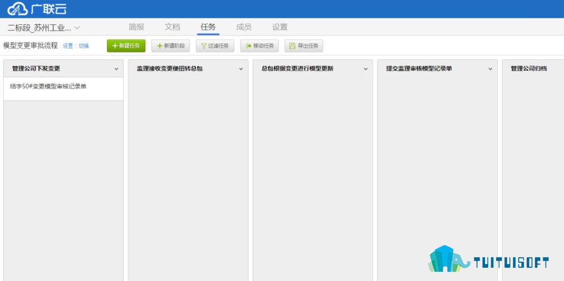
Task: Click the 管理公司归档 column title
Action: click(529, 69)
